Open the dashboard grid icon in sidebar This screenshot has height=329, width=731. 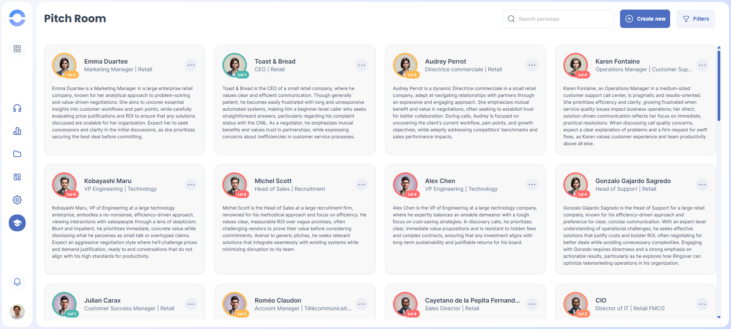17,49
